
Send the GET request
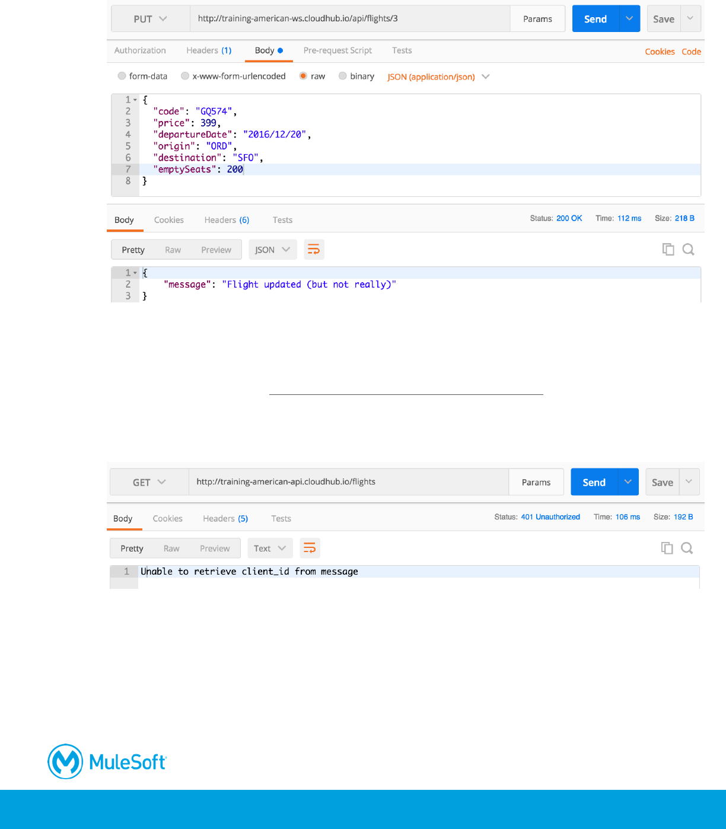tap(594, 482)
